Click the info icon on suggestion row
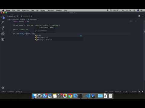 point(81,36)
